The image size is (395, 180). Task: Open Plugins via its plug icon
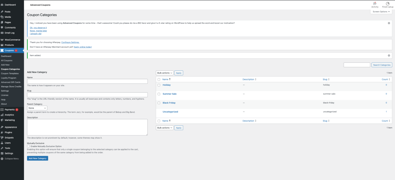coord(2,132)
